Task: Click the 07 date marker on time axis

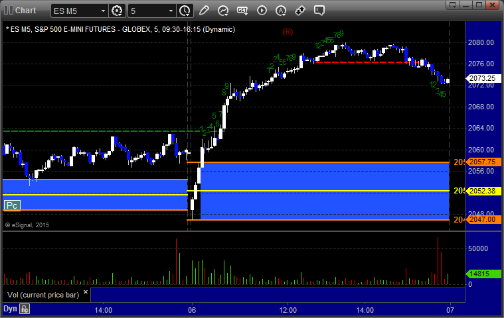Action: (x=450, y=310)
